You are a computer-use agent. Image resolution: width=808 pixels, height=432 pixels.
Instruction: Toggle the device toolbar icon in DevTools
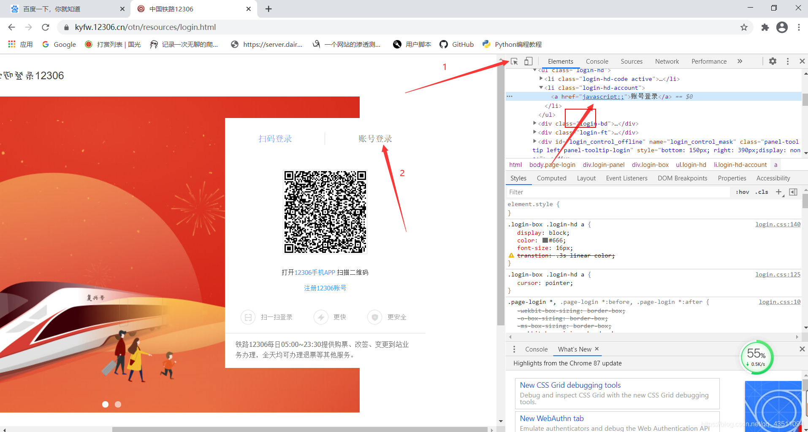coord(528,62)
